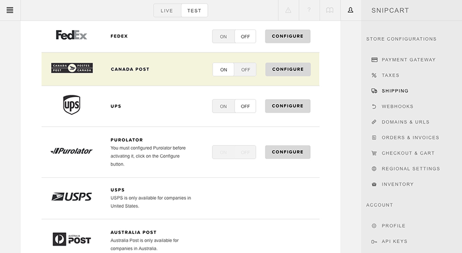Click the Webhooks arrow icon
The width and height of the screenshot is (462, 253).
point(374,106)
